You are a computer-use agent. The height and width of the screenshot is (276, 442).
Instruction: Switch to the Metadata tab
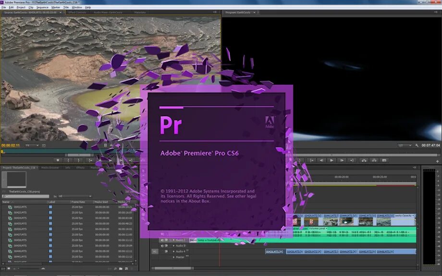point(140,12)
